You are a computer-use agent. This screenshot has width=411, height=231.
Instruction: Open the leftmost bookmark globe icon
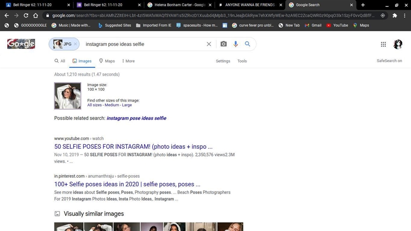point(7,25)
